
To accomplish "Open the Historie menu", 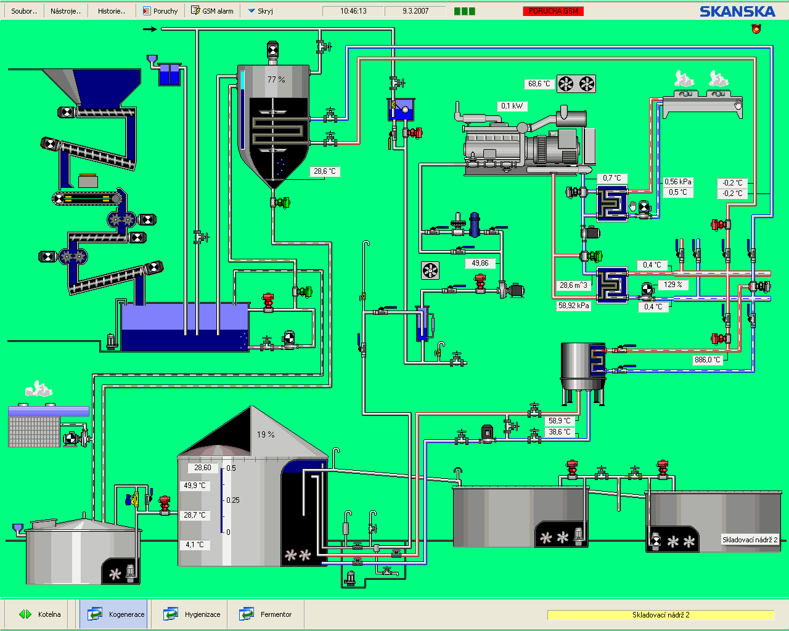I will [111, 11].
